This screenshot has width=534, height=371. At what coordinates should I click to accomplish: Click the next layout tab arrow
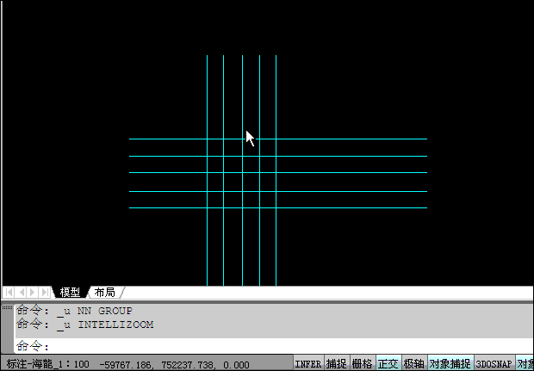(33, 293)
